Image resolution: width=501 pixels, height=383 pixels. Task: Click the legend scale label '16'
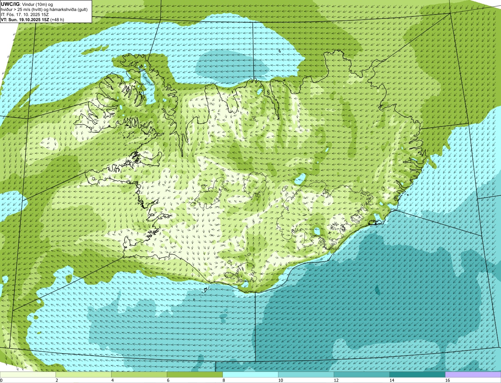tap(447, 380)
